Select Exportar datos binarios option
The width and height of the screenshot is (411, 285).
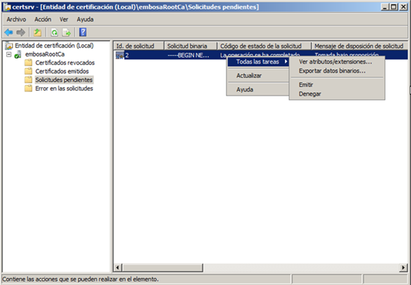(x=332, y=71)
